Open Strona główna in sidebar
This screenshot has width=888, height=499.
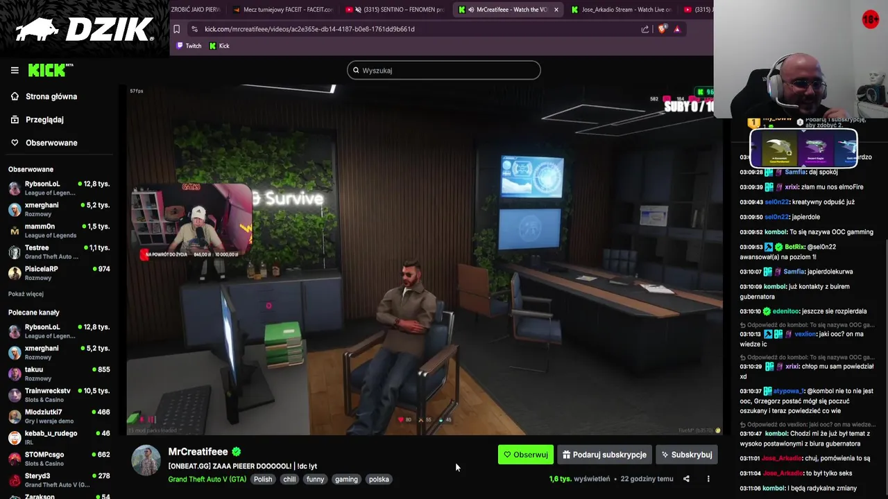[51, 96]
